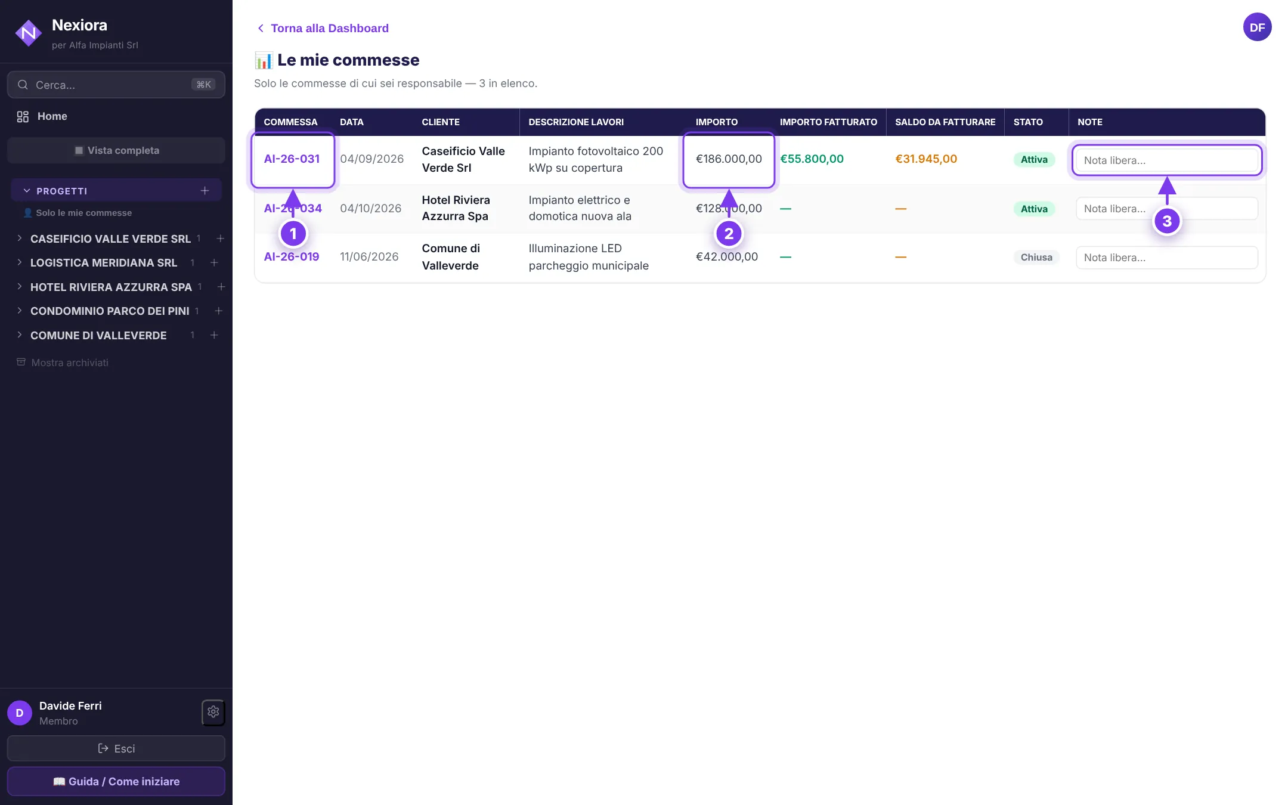Open Guida / Come iniziare
The image size is (1288, 805).
116,781
